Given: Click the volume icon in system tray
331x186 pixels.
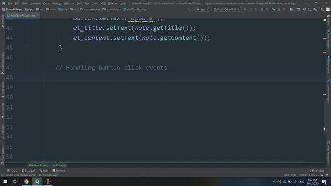Looking at the screenshot, I should click(x=294, y=181).
